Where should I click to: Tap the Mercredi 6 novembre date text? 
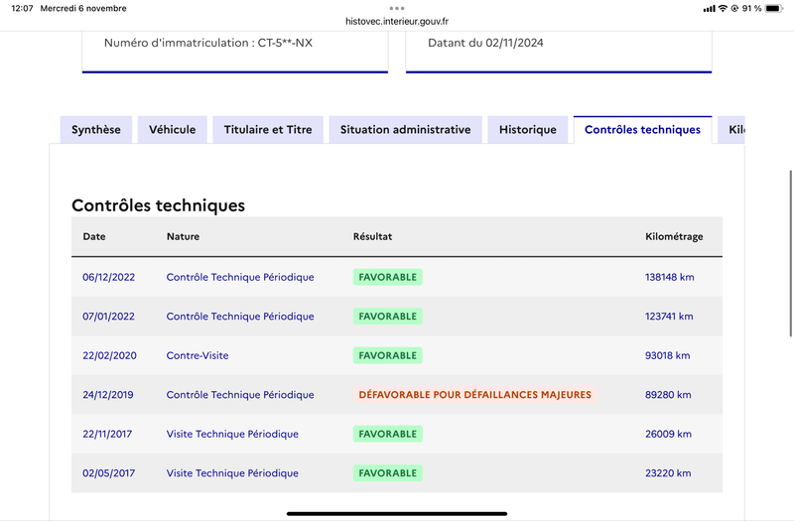coord(83,8)
